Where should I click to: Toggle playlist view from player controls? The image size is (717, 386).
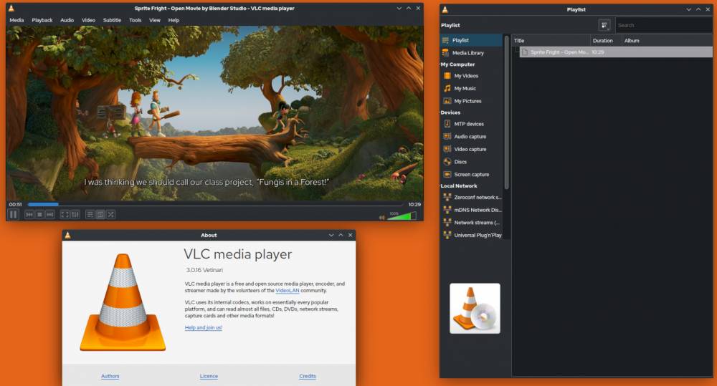[90, 214]
